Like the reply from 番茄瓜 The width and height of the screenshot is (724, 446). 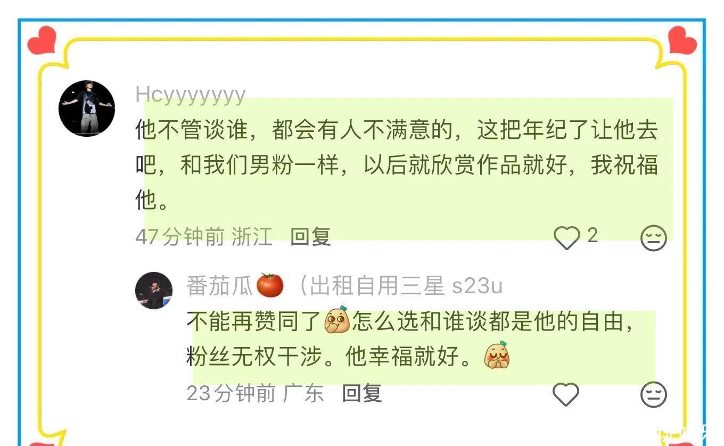pos(566,394)
